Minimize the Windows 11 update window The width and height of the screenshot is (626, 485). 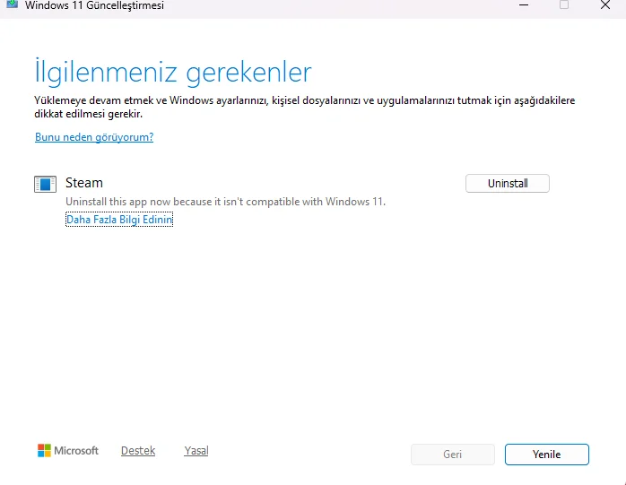tap(524, 5)
